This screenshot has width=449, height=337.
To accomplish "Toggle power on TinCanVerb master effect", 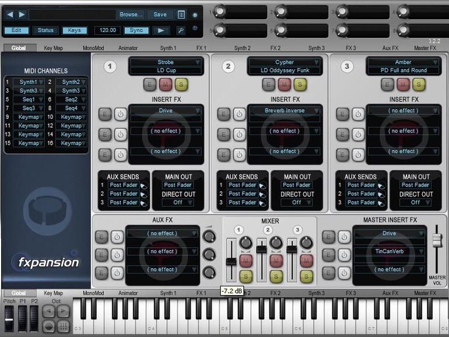I will click(x=344, y=255).
